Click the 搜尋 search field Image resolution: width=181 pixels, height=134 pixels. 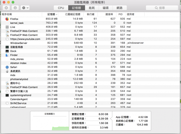[x=162, y=8]
